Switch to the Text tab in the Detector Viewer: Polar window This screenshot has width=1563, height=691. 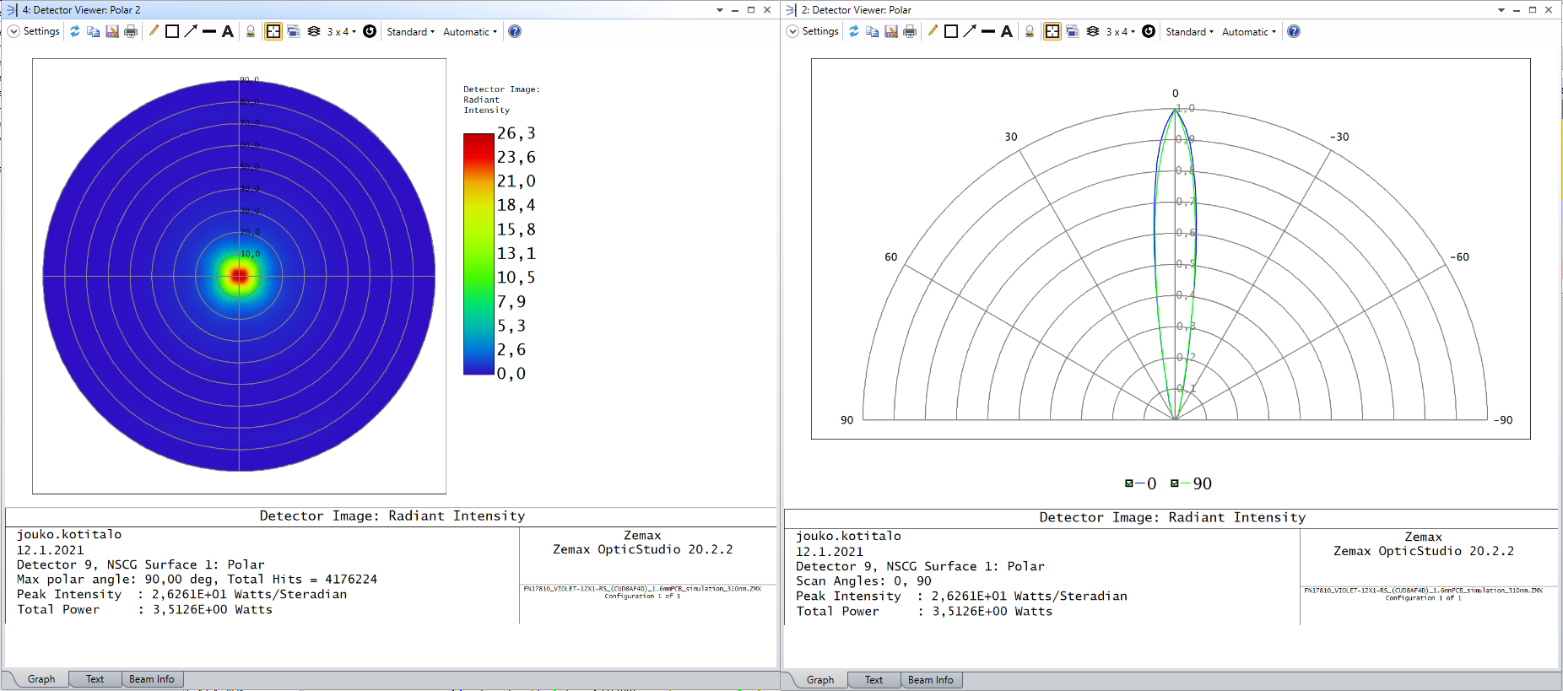click(873, 680)
